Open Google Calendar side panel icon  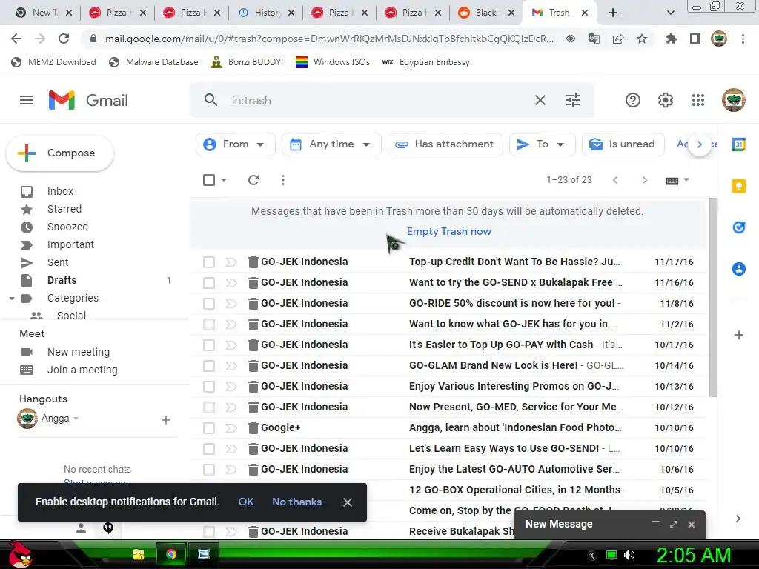tap(738, 144)
